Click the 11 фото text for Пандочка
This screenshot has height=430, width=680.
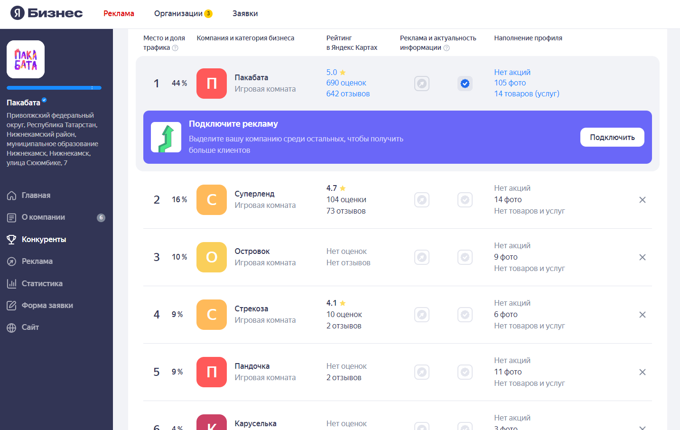click(508, 372)
